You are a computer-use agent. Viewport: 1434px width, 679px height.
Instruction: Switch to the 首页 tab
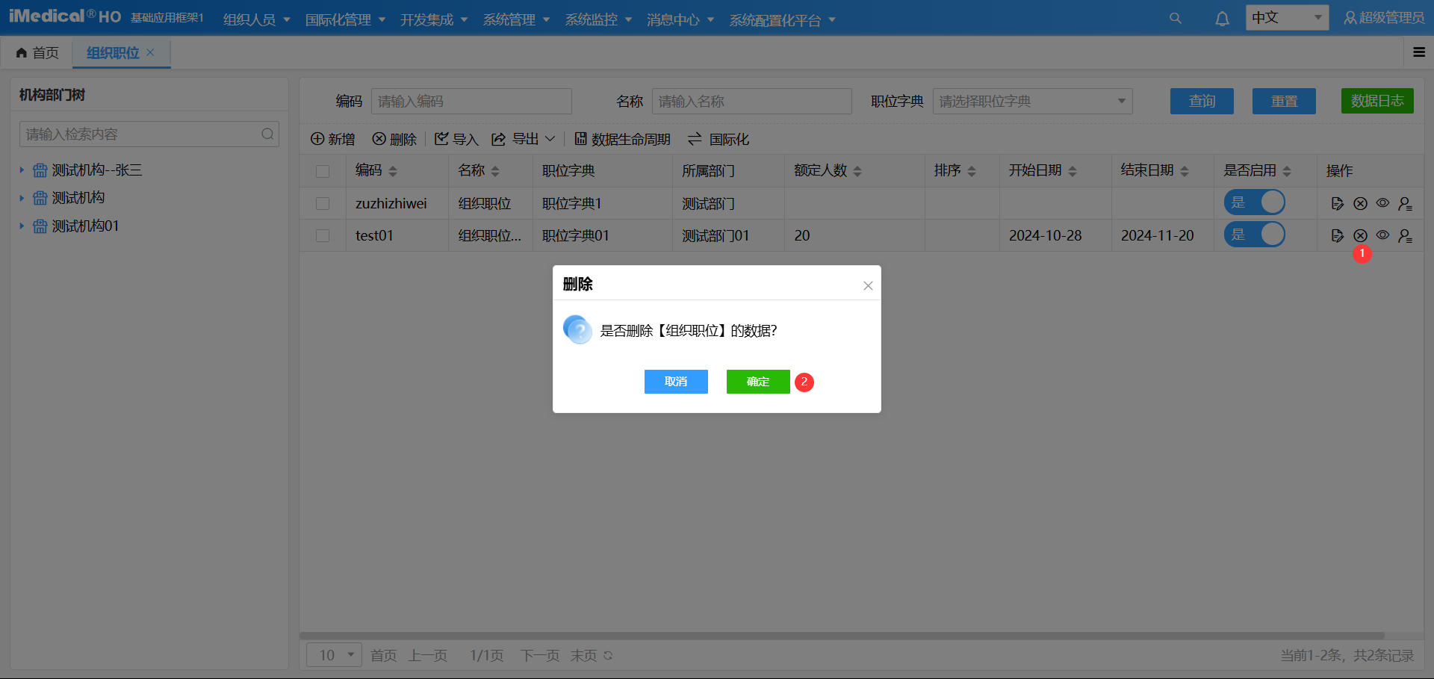(x=37, y=52)
